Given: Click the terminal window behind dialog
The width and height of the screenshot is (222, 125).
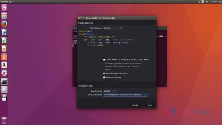Looking at the screenshot, I should 162,57.
